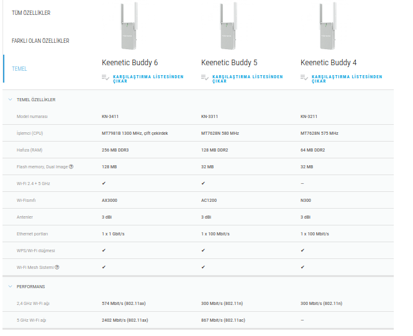Screen dimensions: 413x336
Task: Collapse the PERFORMANS section chevron
Action: coord(11,286)
